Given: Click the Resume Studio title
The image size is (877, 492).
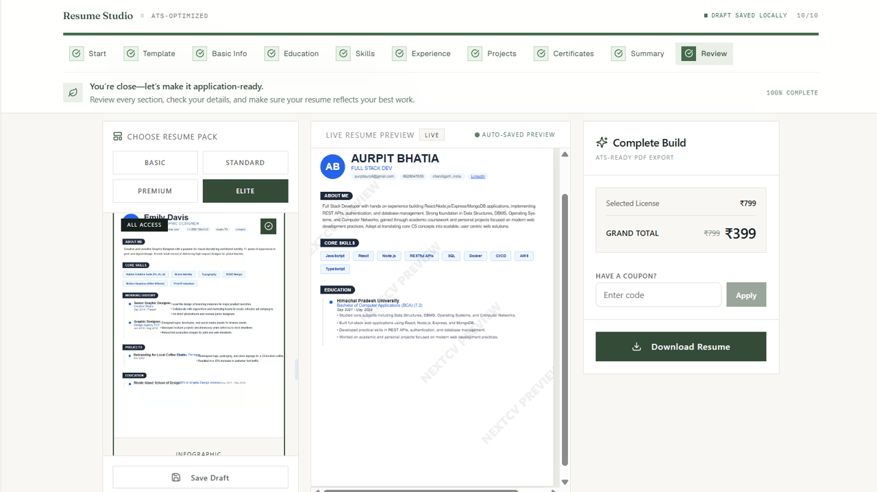Looking at the screenshot, I should pos(98,16).
